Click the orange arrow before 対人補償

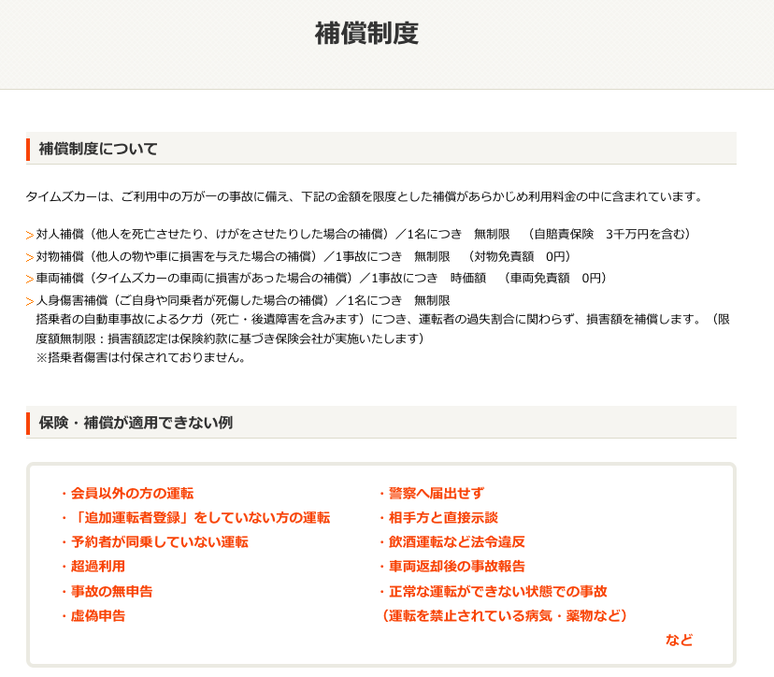pyautogui.click(x=30, y=235)
